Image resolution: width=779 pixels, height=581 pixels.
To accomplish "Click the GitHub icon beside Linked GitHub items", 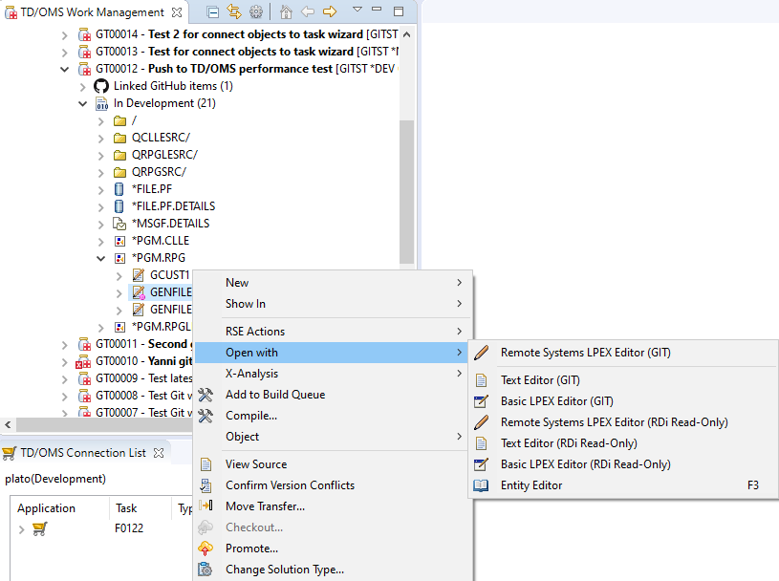I will click(101, 86).
